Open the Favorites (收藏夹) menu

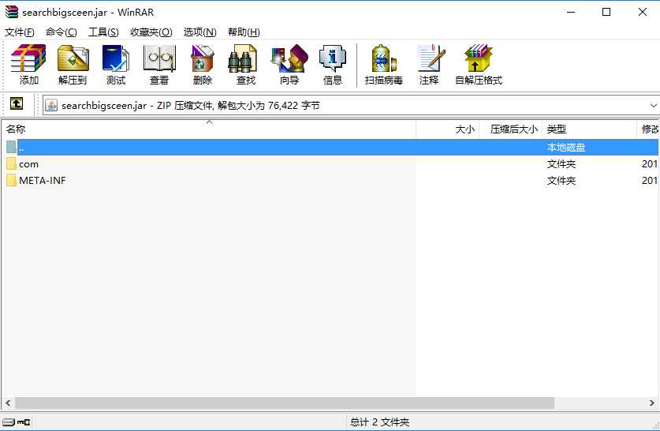click(151, 32)
